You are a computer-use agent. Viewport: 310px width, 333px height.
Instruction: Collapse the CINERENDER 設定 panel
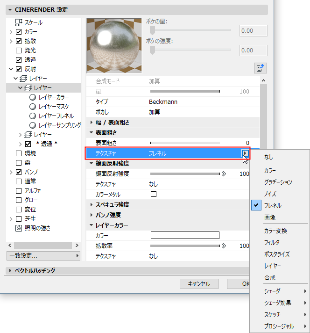tap(10, 10)
